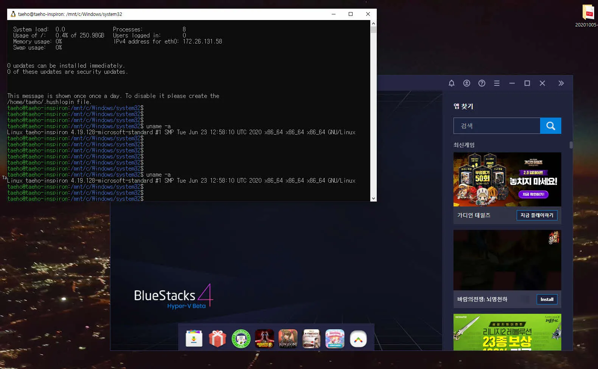Viewport: 598px width, 369px height.
Task: Open the colorful arrow app icon in dock
Action: pyautogui.click(x=358, y=339)
